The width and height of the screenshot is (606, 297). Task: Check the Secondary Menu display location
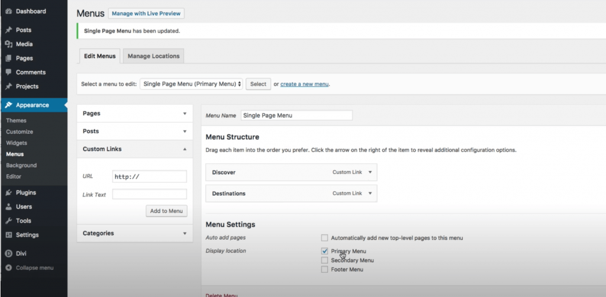(325, 260)
